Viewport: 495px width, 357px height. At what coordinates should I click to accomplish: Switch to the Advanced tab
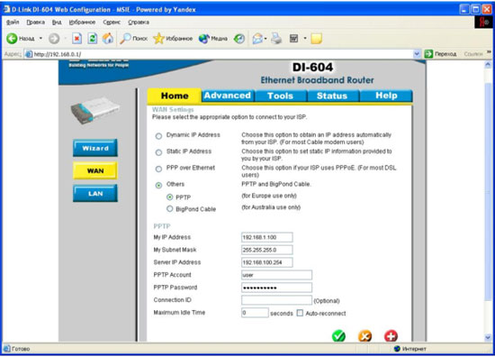tap(228, 96)
